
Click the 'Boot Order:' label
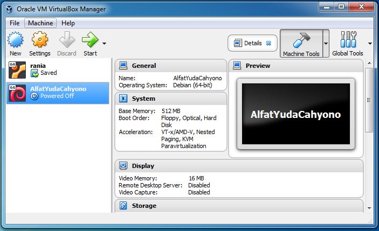(x=134, y=118)
